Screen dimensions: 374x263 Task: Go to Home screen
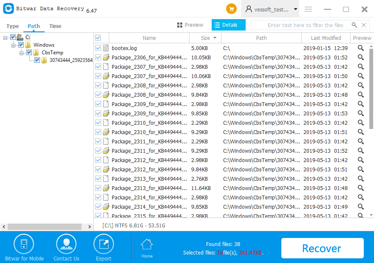click(x=147, y=249)
